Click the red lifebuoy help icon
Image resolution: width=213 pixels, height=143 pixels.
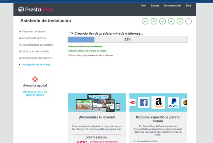point(35,79)
